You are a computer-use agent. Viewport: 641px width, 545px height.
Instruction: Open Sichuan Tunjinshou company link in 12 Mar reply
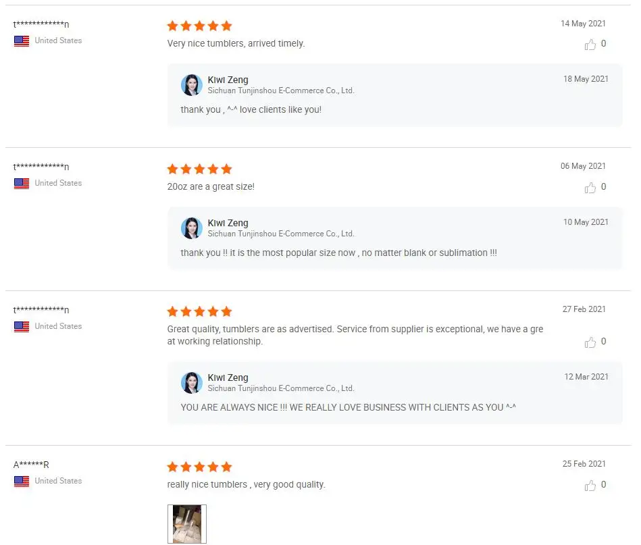(x=280, y=388)
